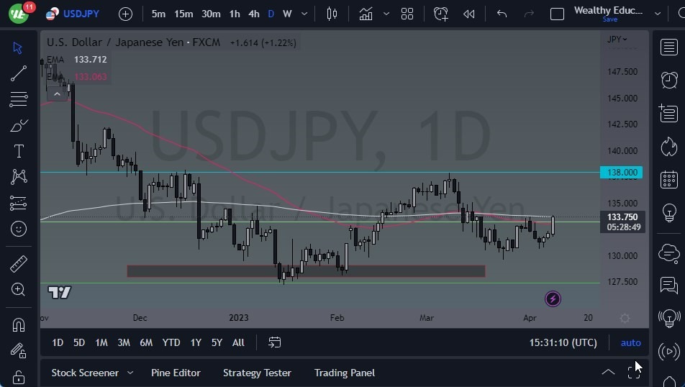Expand the timeframe interval dropdown
Image resolution: width=685 pixels, height=387 pixels.
(x=304, y=14)
